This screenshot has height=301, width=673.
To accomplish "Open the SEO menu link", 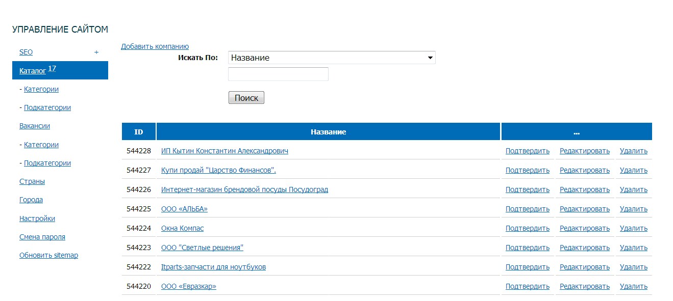I will tap(26, 52).
